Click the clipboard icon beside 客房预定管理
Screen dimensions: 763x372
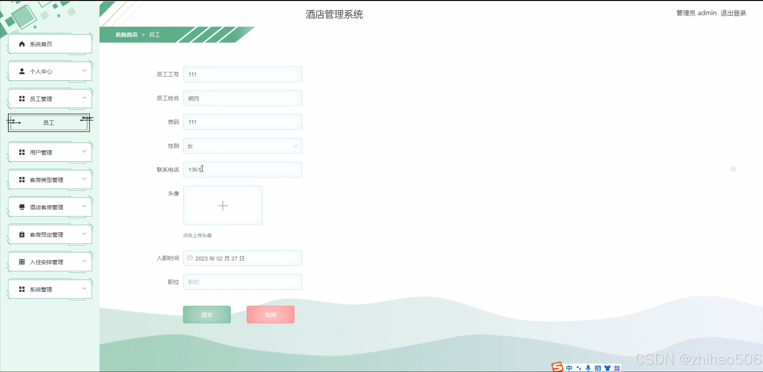[22, 235]
